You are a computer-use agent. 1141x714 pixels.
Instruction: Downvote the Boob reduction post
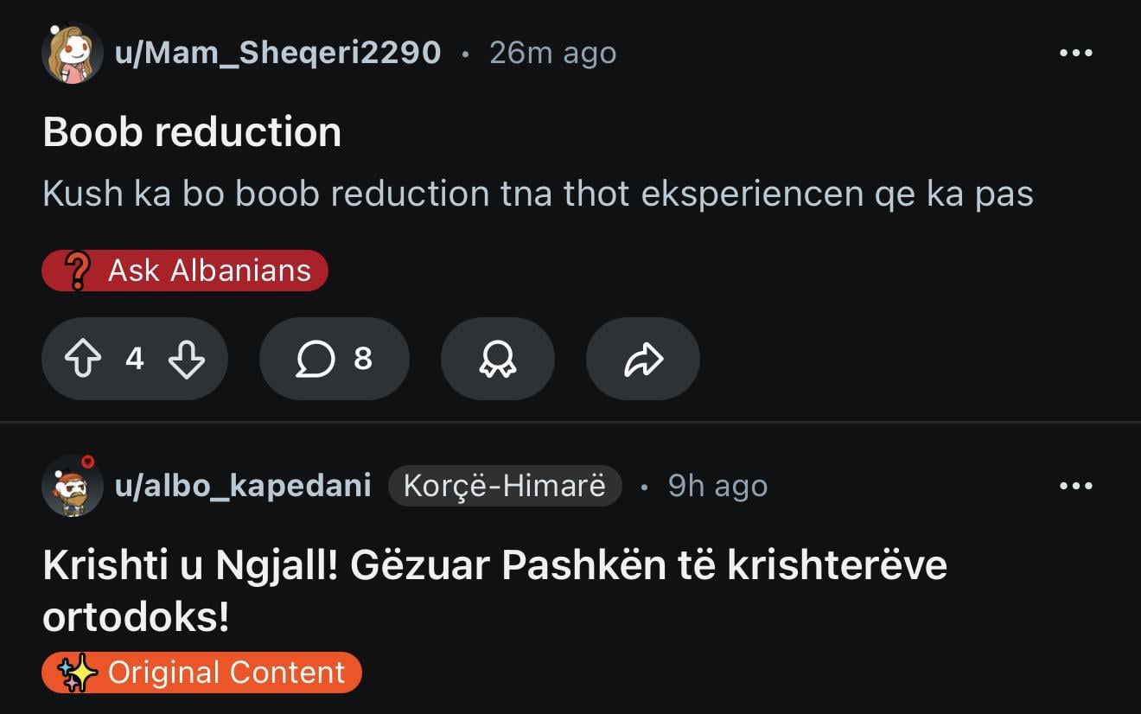[187, 359]
